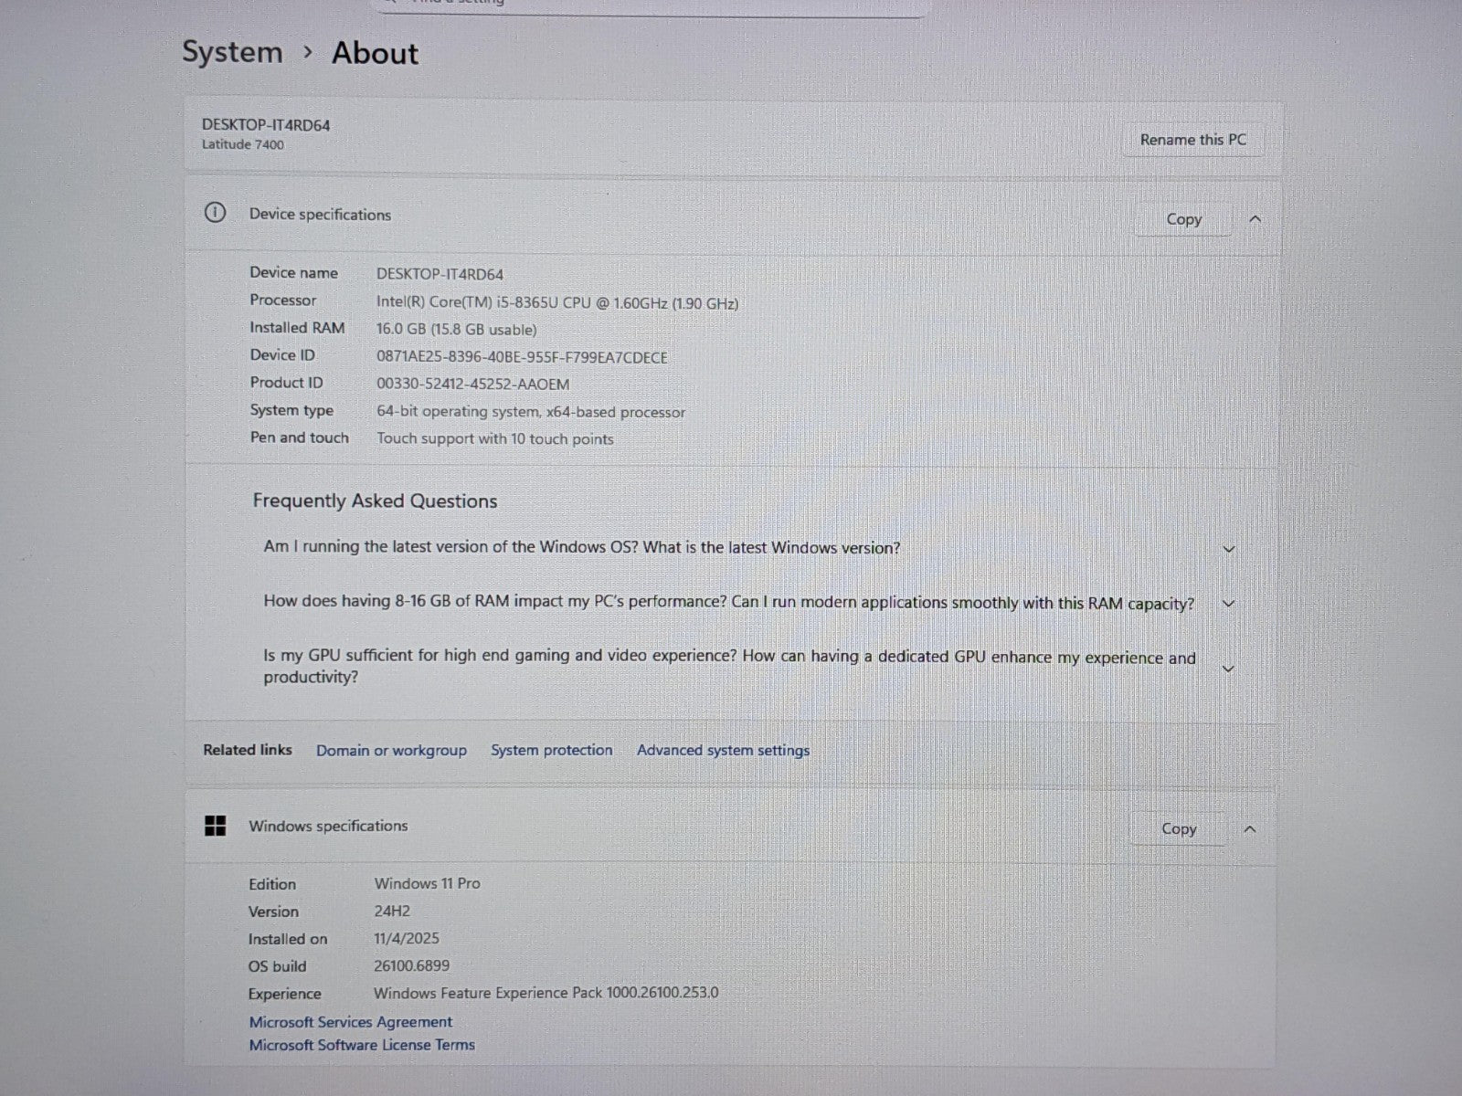The height and width of the screenshot is (1096, 1462).
Task: Open the System protection link
Action: point(551,751)
